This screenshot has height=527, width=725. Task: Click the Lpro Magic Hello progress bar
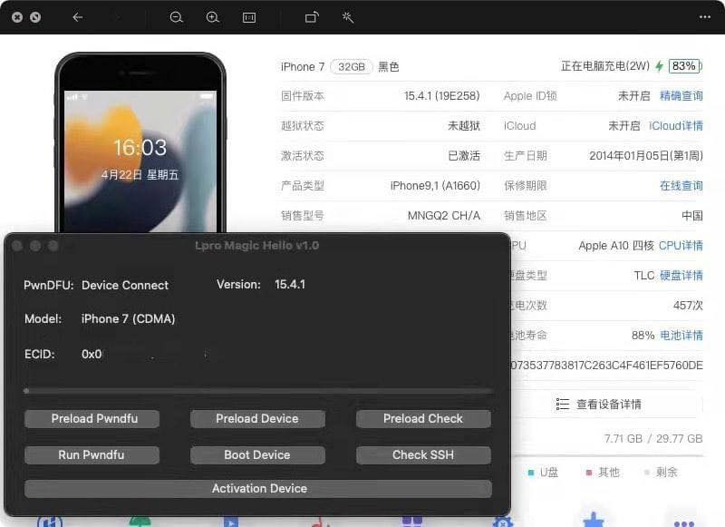pos(258,391)
